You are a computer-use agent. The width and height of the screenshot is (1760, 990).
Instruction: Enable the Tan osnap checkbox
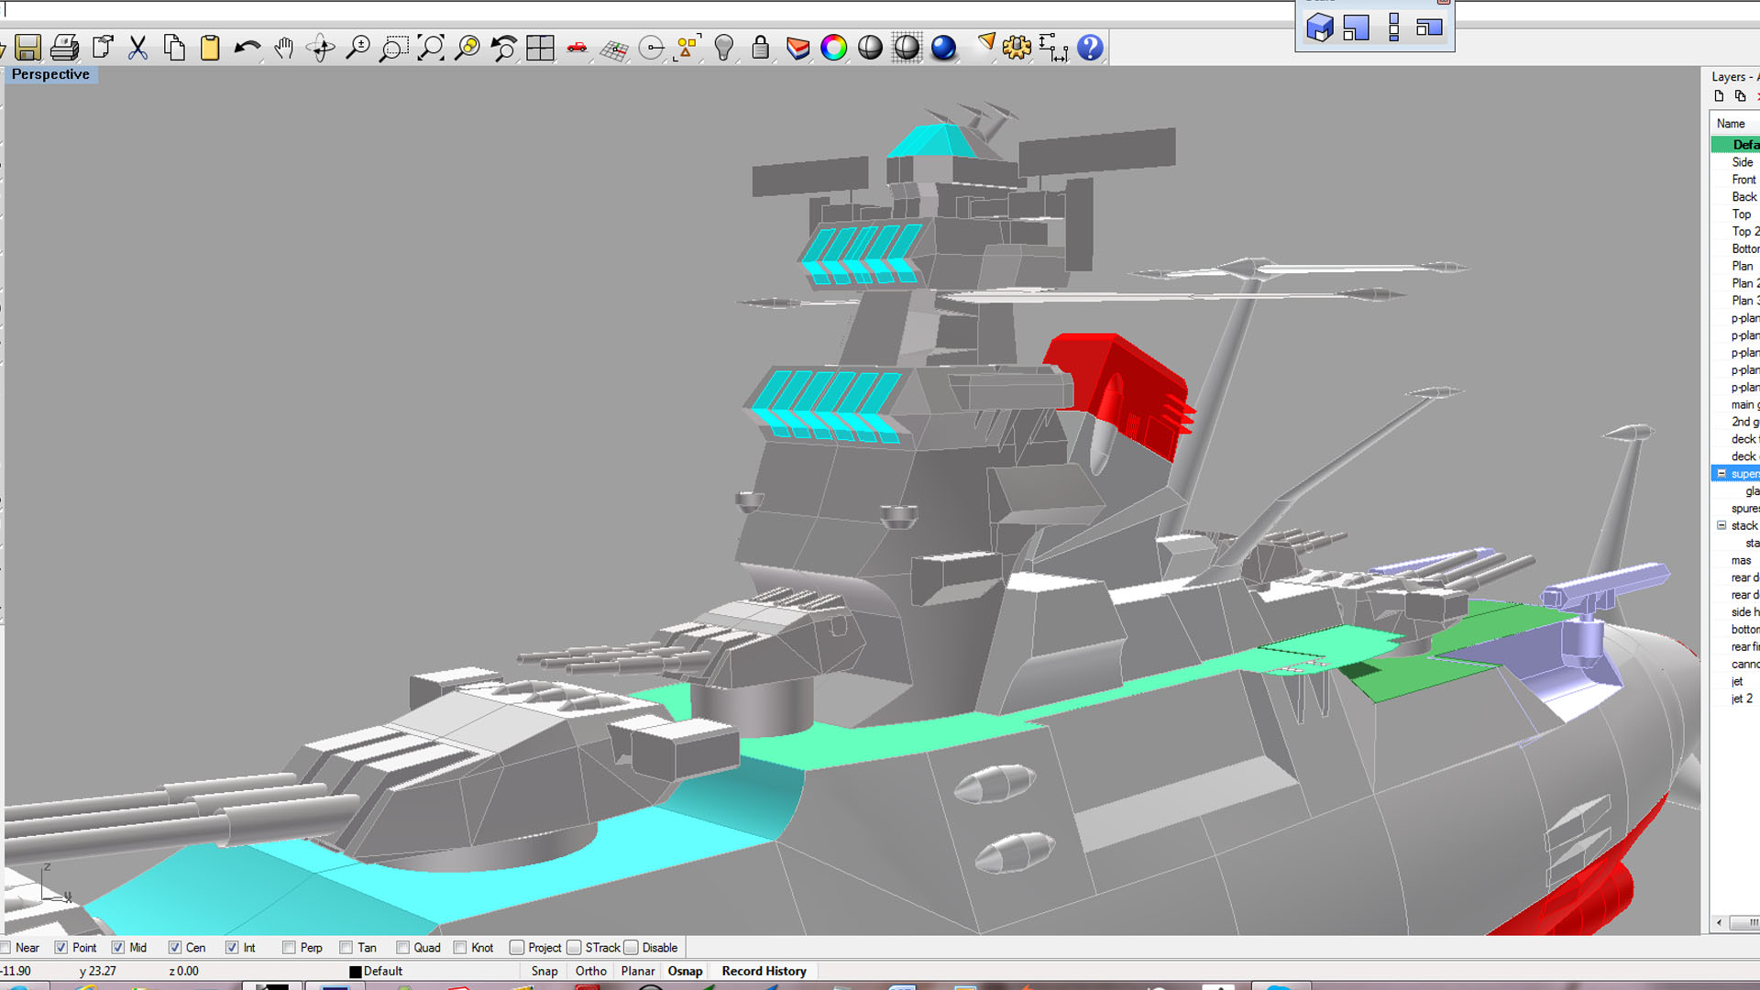pyautogui.click(x=346, y=948)
